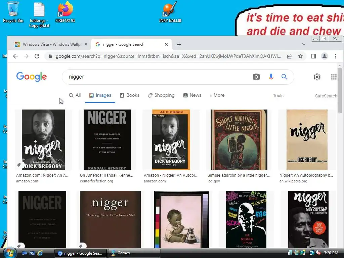344x258 pixels.
Task: View site info via the padlock icon
Action: [50, 56]
